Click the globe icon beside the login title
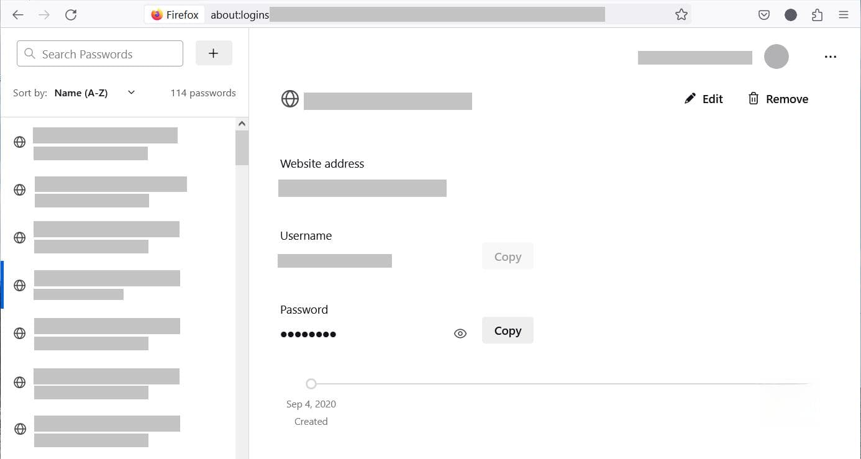The height and width of the screenshot is (459, 861). pyautogui.click(x=290, y=99)
